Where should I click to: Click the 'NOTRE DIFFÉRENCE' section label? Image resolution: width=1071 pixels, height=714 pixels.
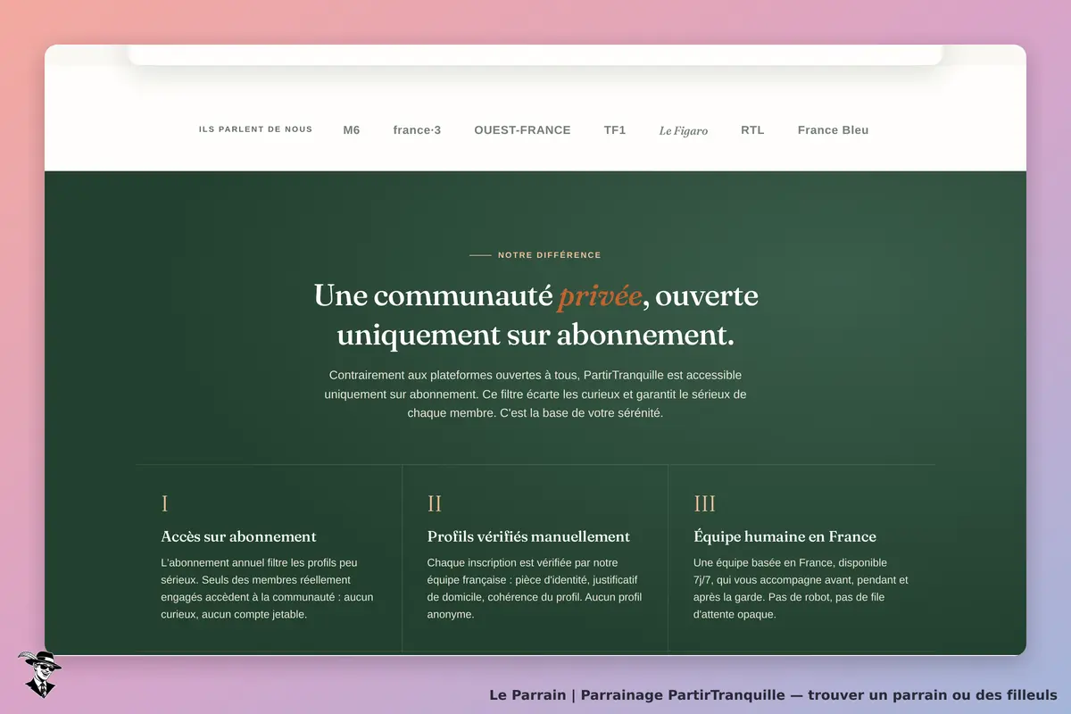(549, 255)
